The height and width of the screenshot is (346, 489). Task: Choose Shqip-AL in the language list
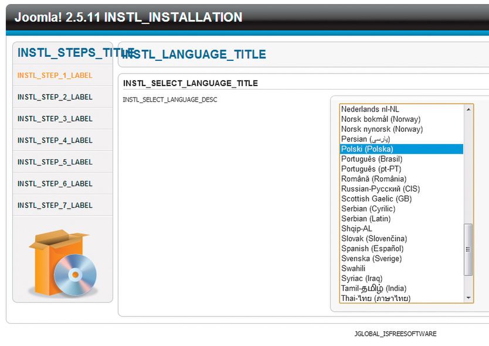pos(401,228)
